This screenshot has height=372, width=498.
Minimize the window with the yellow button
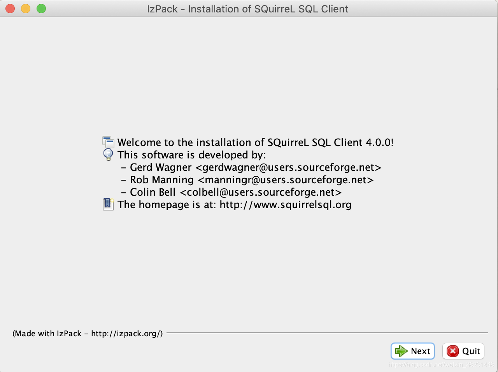26,9
